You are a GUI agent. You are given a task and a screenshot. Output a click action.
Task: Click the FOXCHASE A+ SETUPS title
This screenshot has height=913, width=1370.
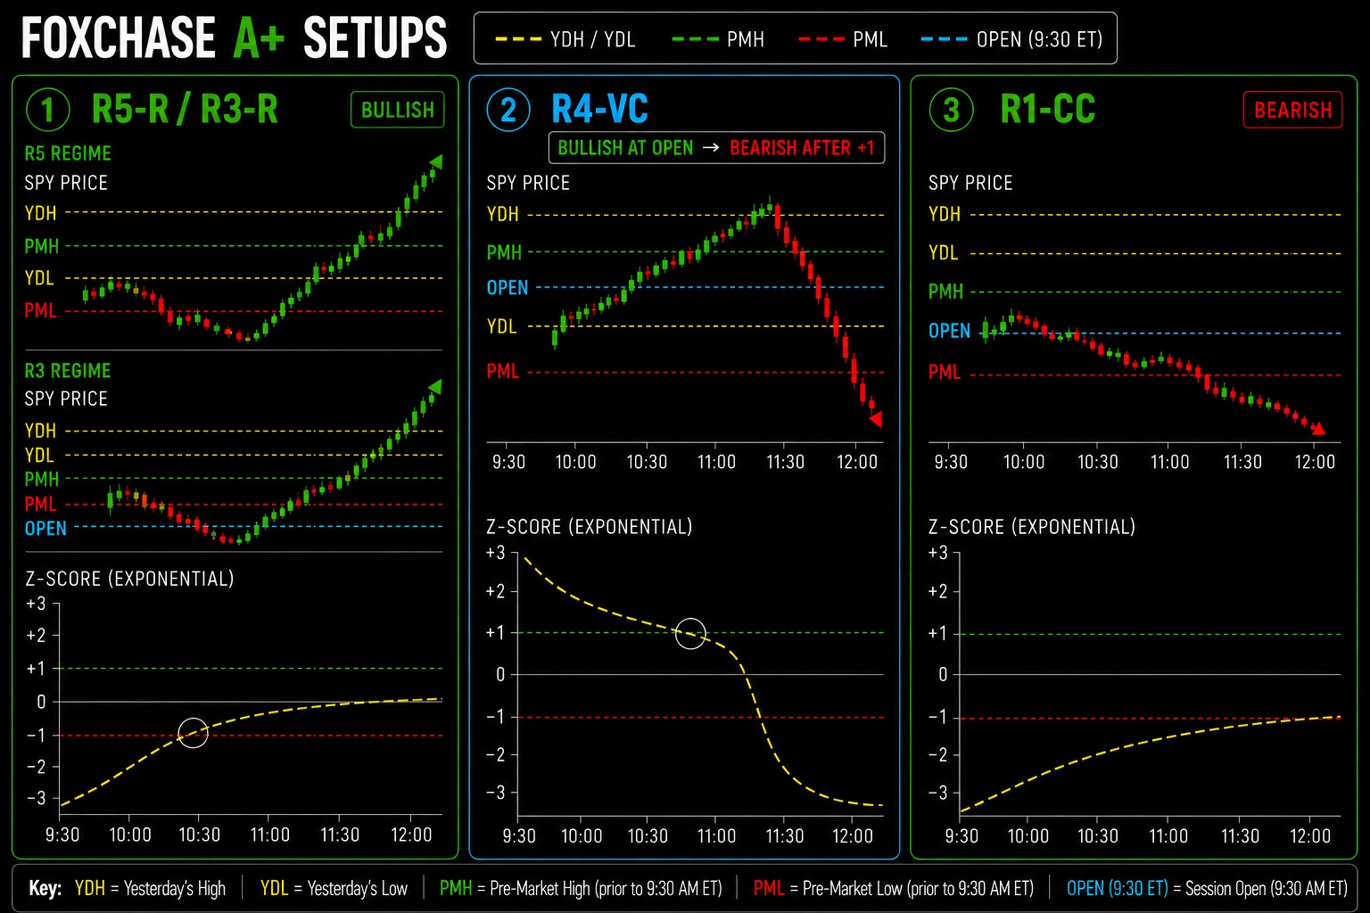(x=234, y=38)
